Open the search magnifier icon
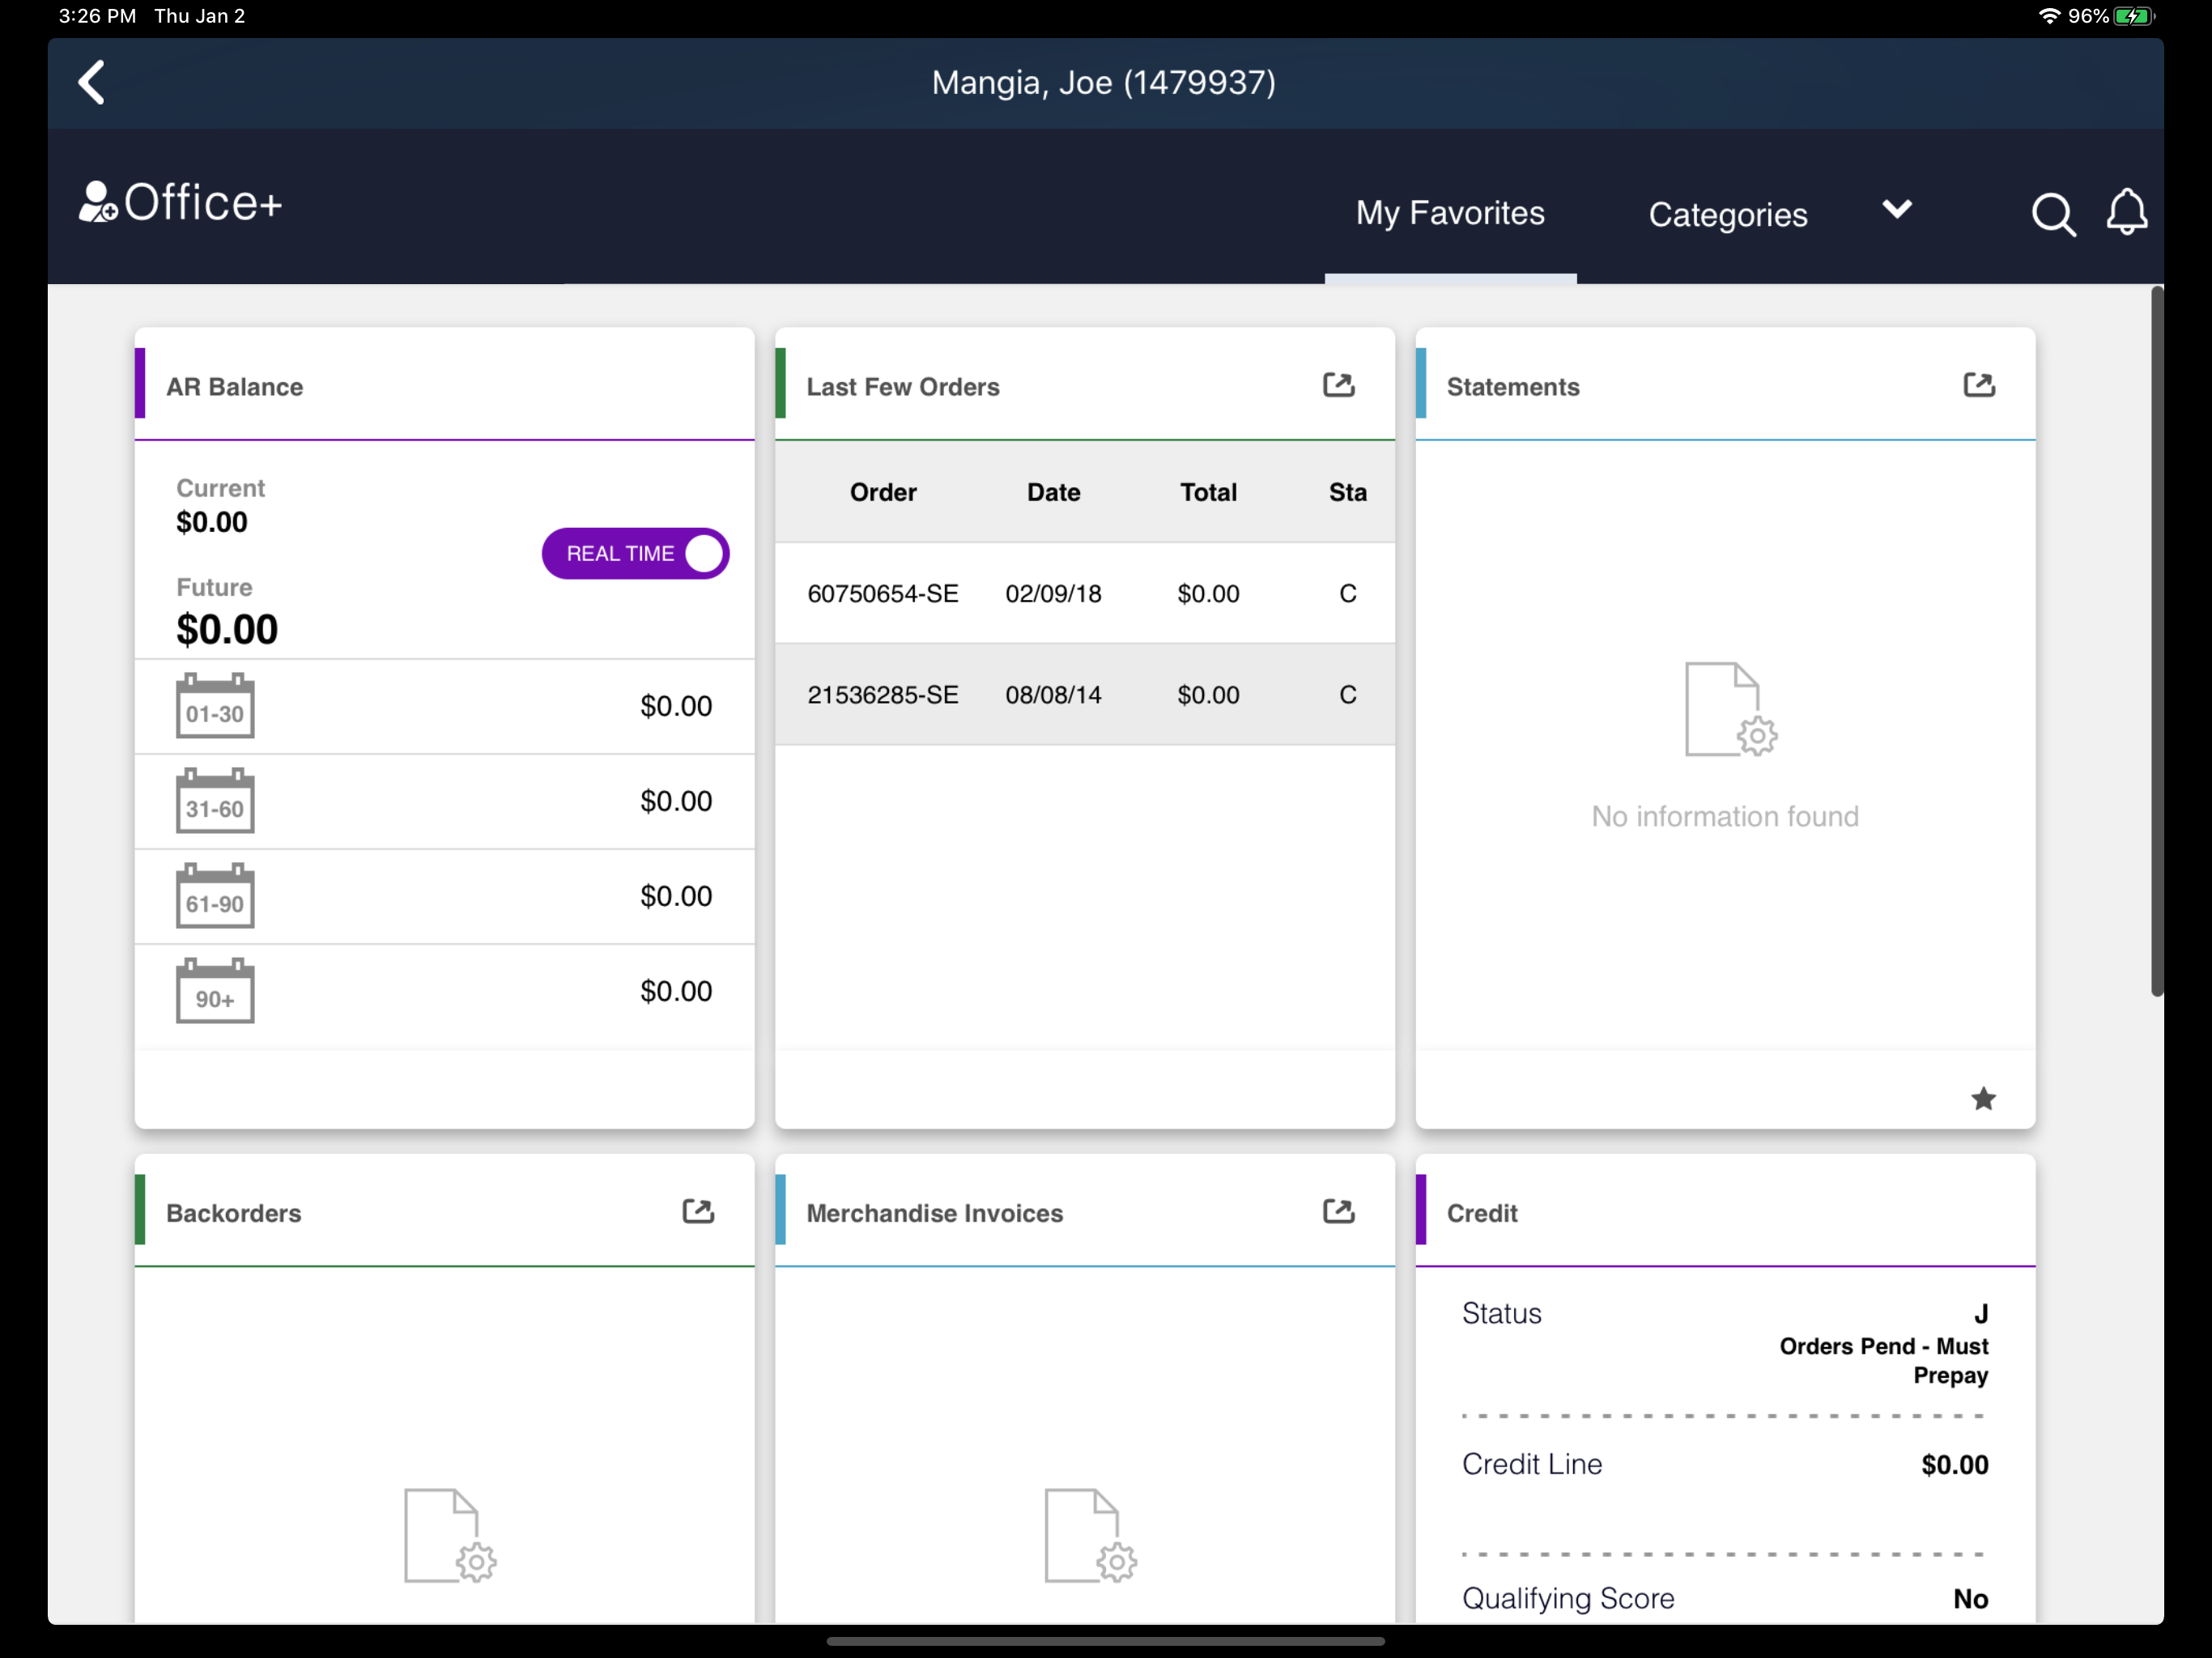The width and height of the screenshot is (2212, 1658). tap(2053, 214)
